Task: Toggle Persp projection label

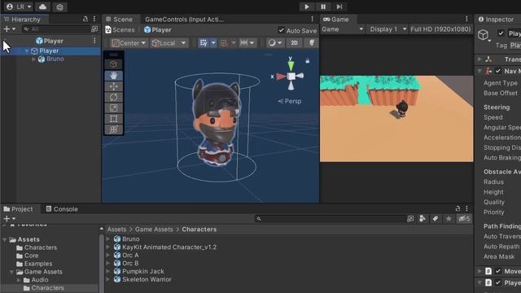Action: tap(290, 101)
